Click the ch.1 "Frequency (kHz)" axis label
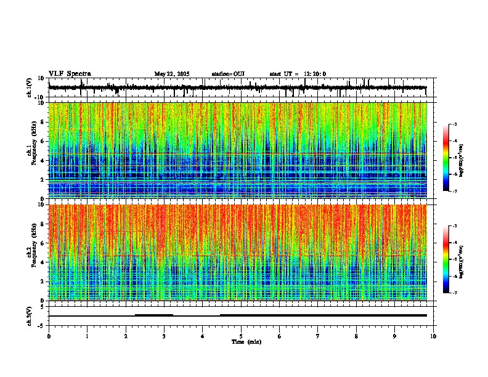Viewport: 488px width, 377px height. click(x=34, y=142)
